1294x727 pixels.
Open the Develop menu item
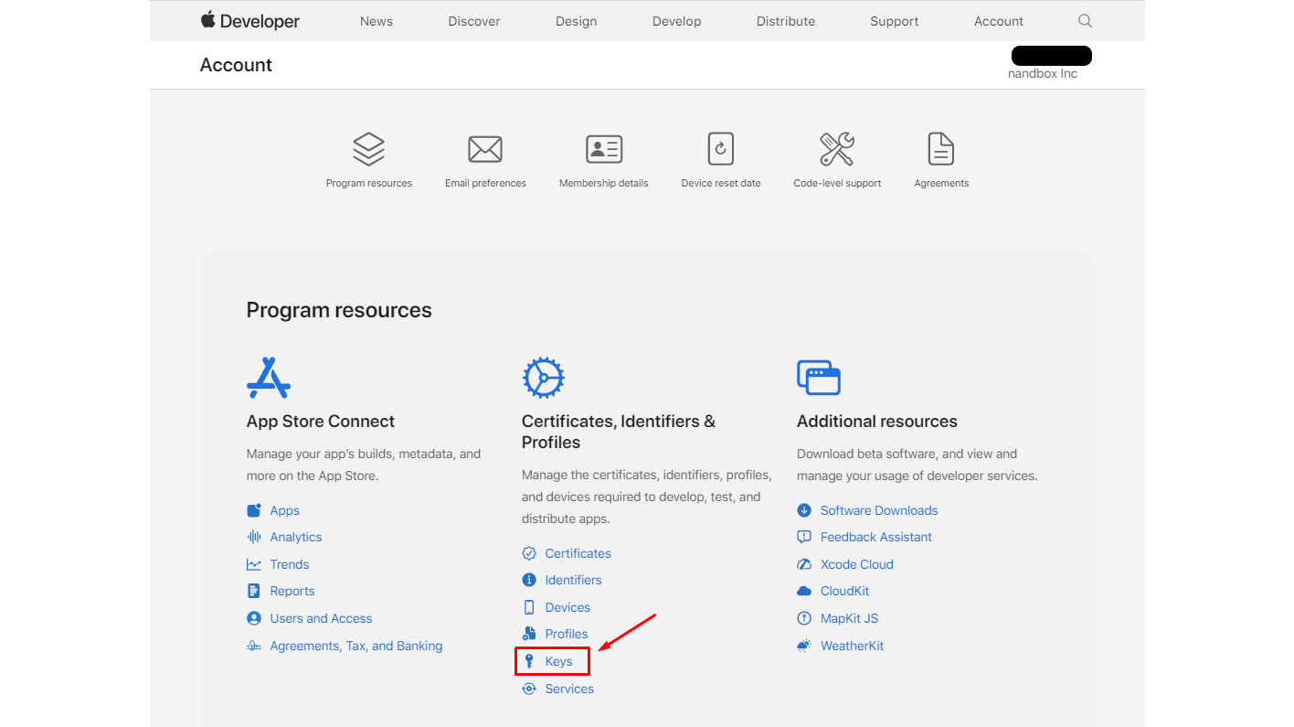676,20
